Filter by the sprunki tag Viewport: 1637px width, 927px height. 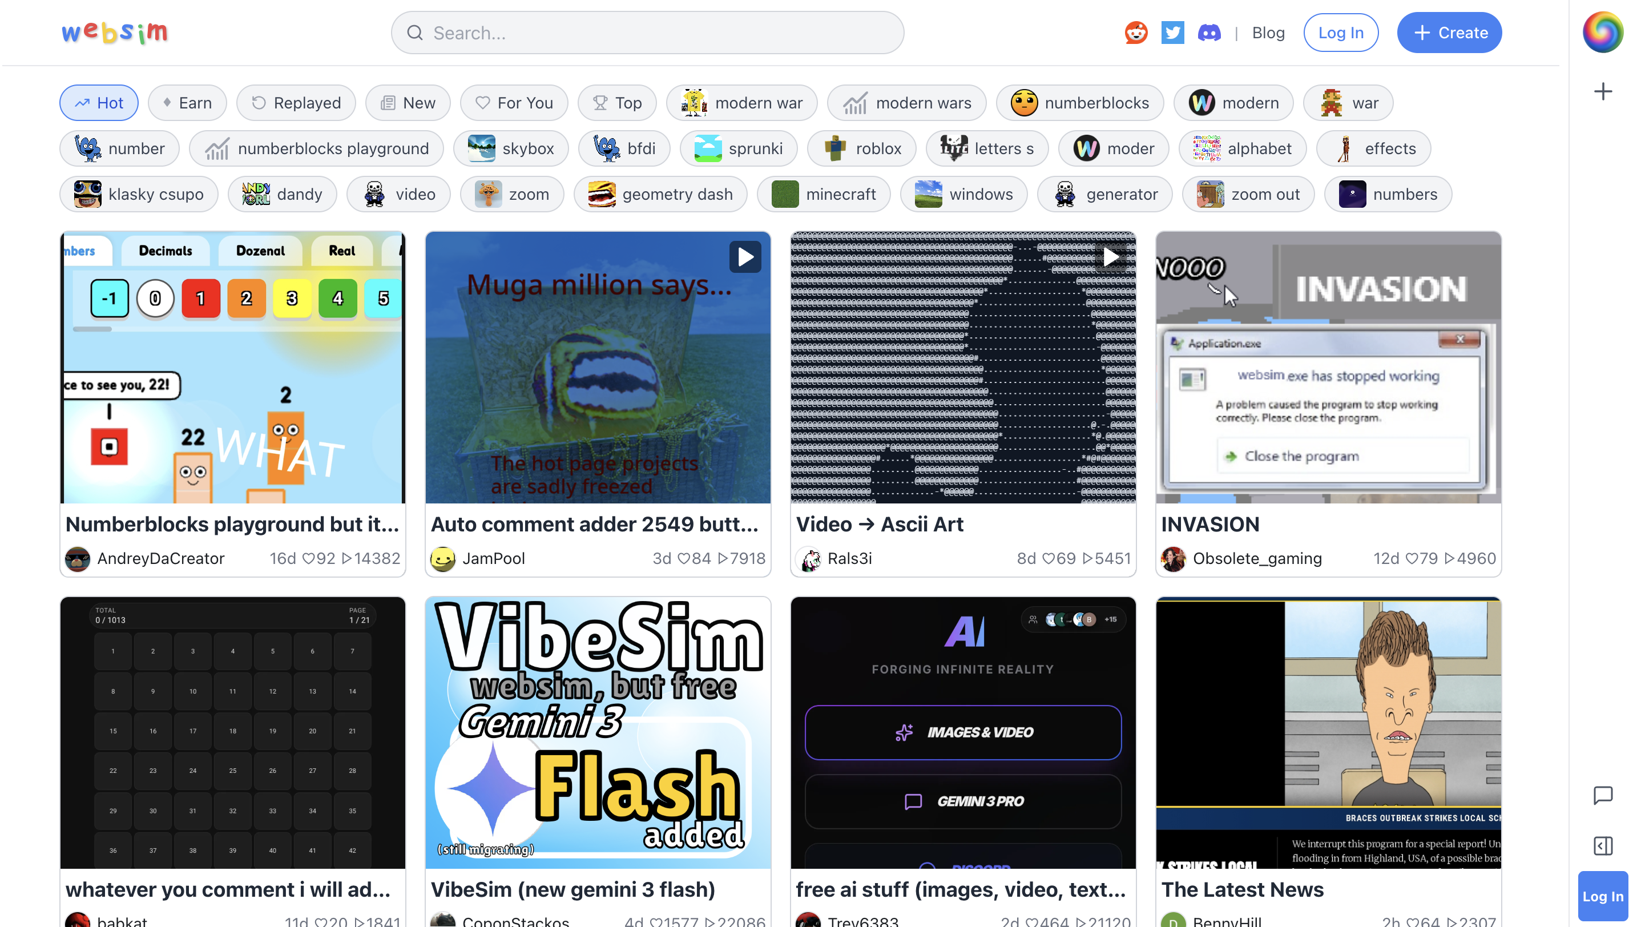(738, 148)
